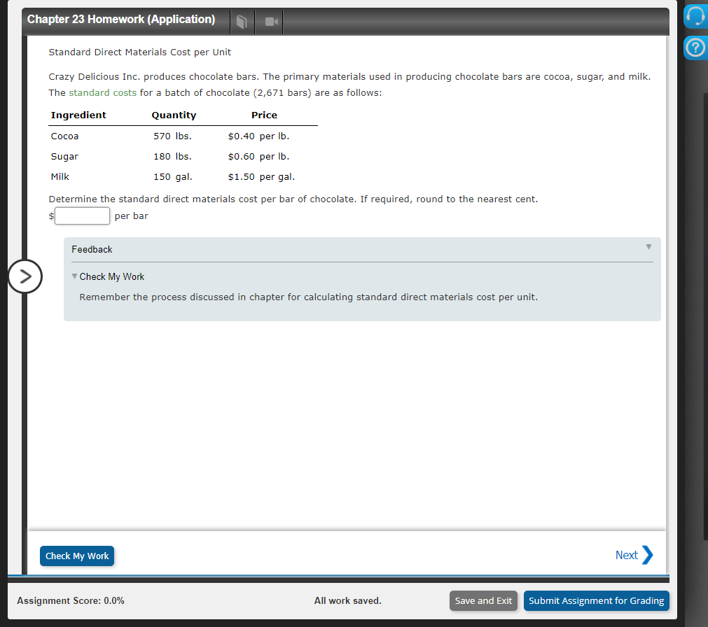Click the blue Next chevron arrow icon

(648, 554)
